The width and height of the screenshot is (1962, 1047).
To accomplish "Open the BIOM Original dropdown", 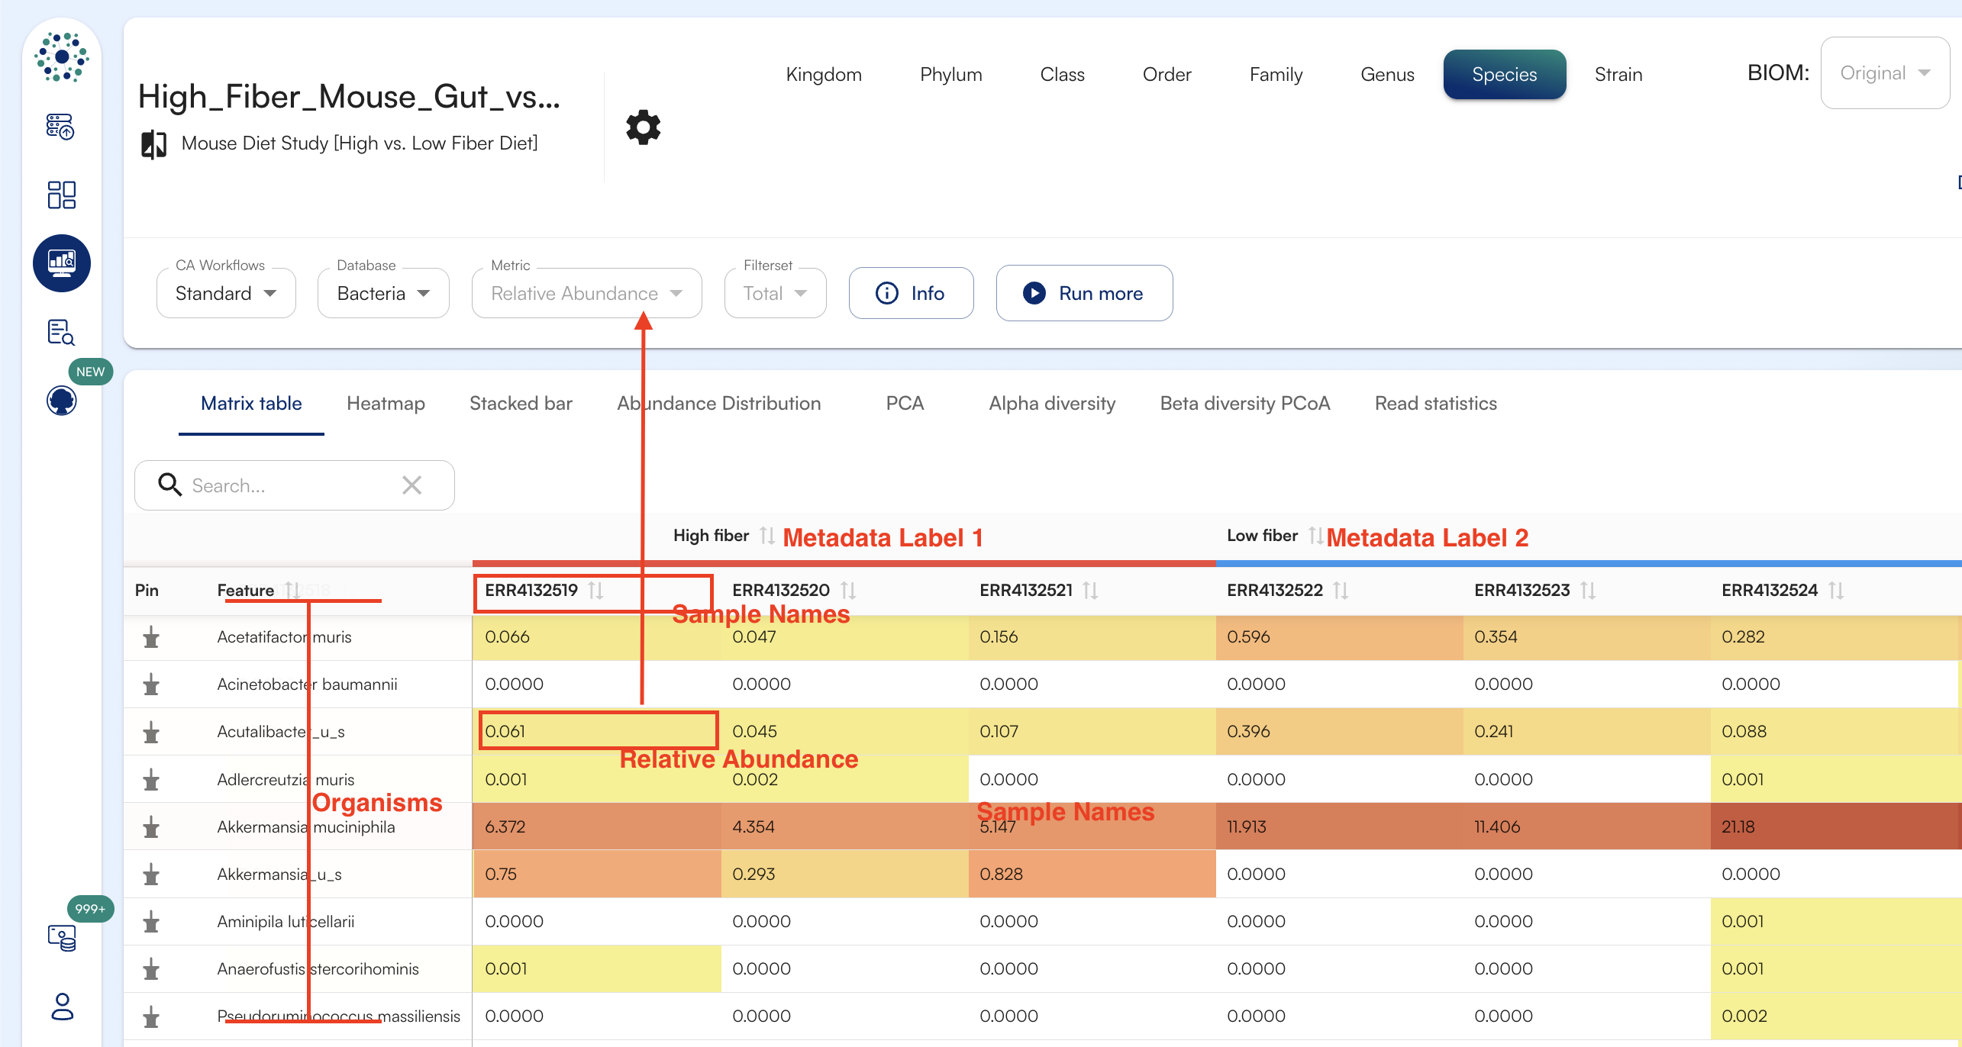I will point(1884,73).
